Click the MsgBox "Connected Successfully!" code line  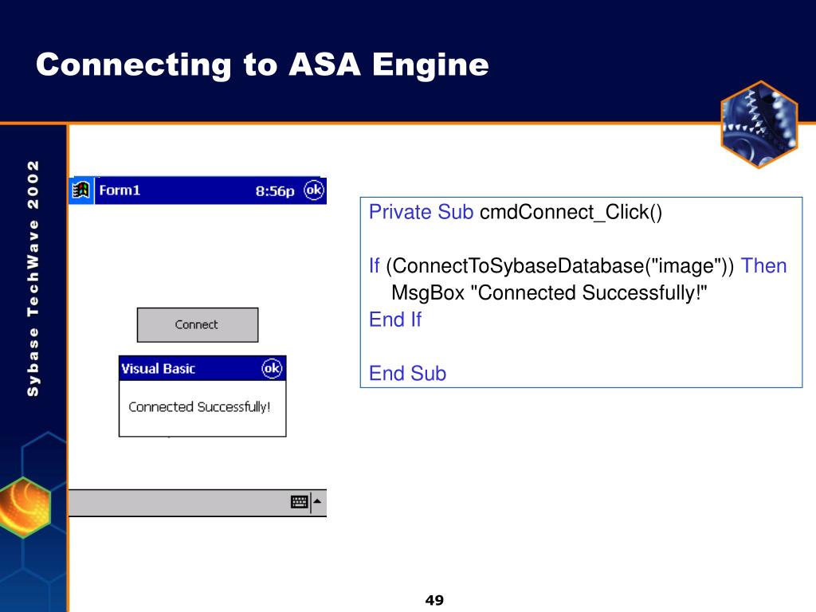coord(549,292)
